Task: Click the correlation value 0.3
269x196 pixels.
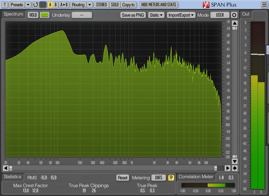Action: [x=231, y=178]
